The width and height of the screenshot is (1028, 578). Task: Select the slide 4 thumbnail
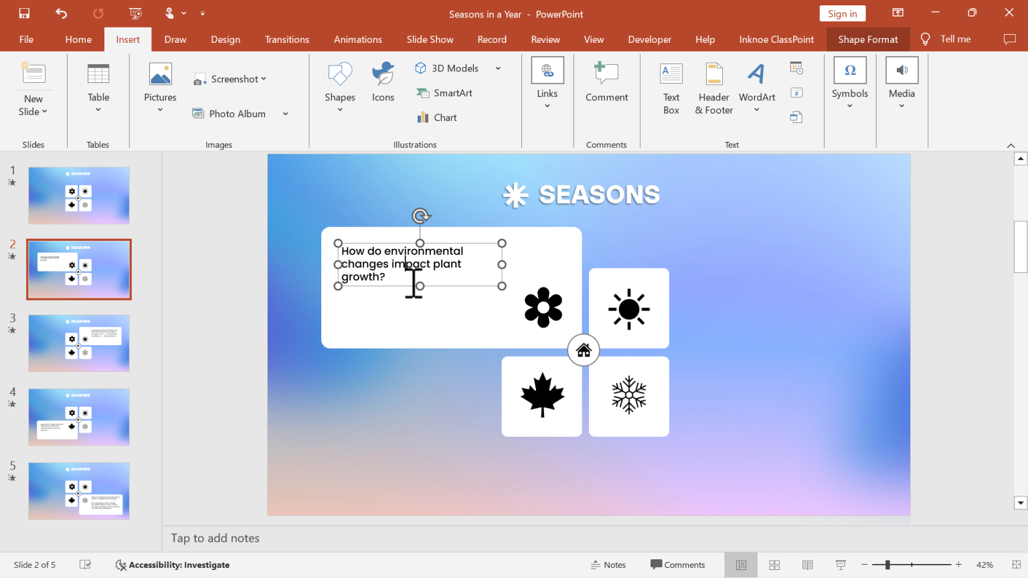click(x=78, y=417)
